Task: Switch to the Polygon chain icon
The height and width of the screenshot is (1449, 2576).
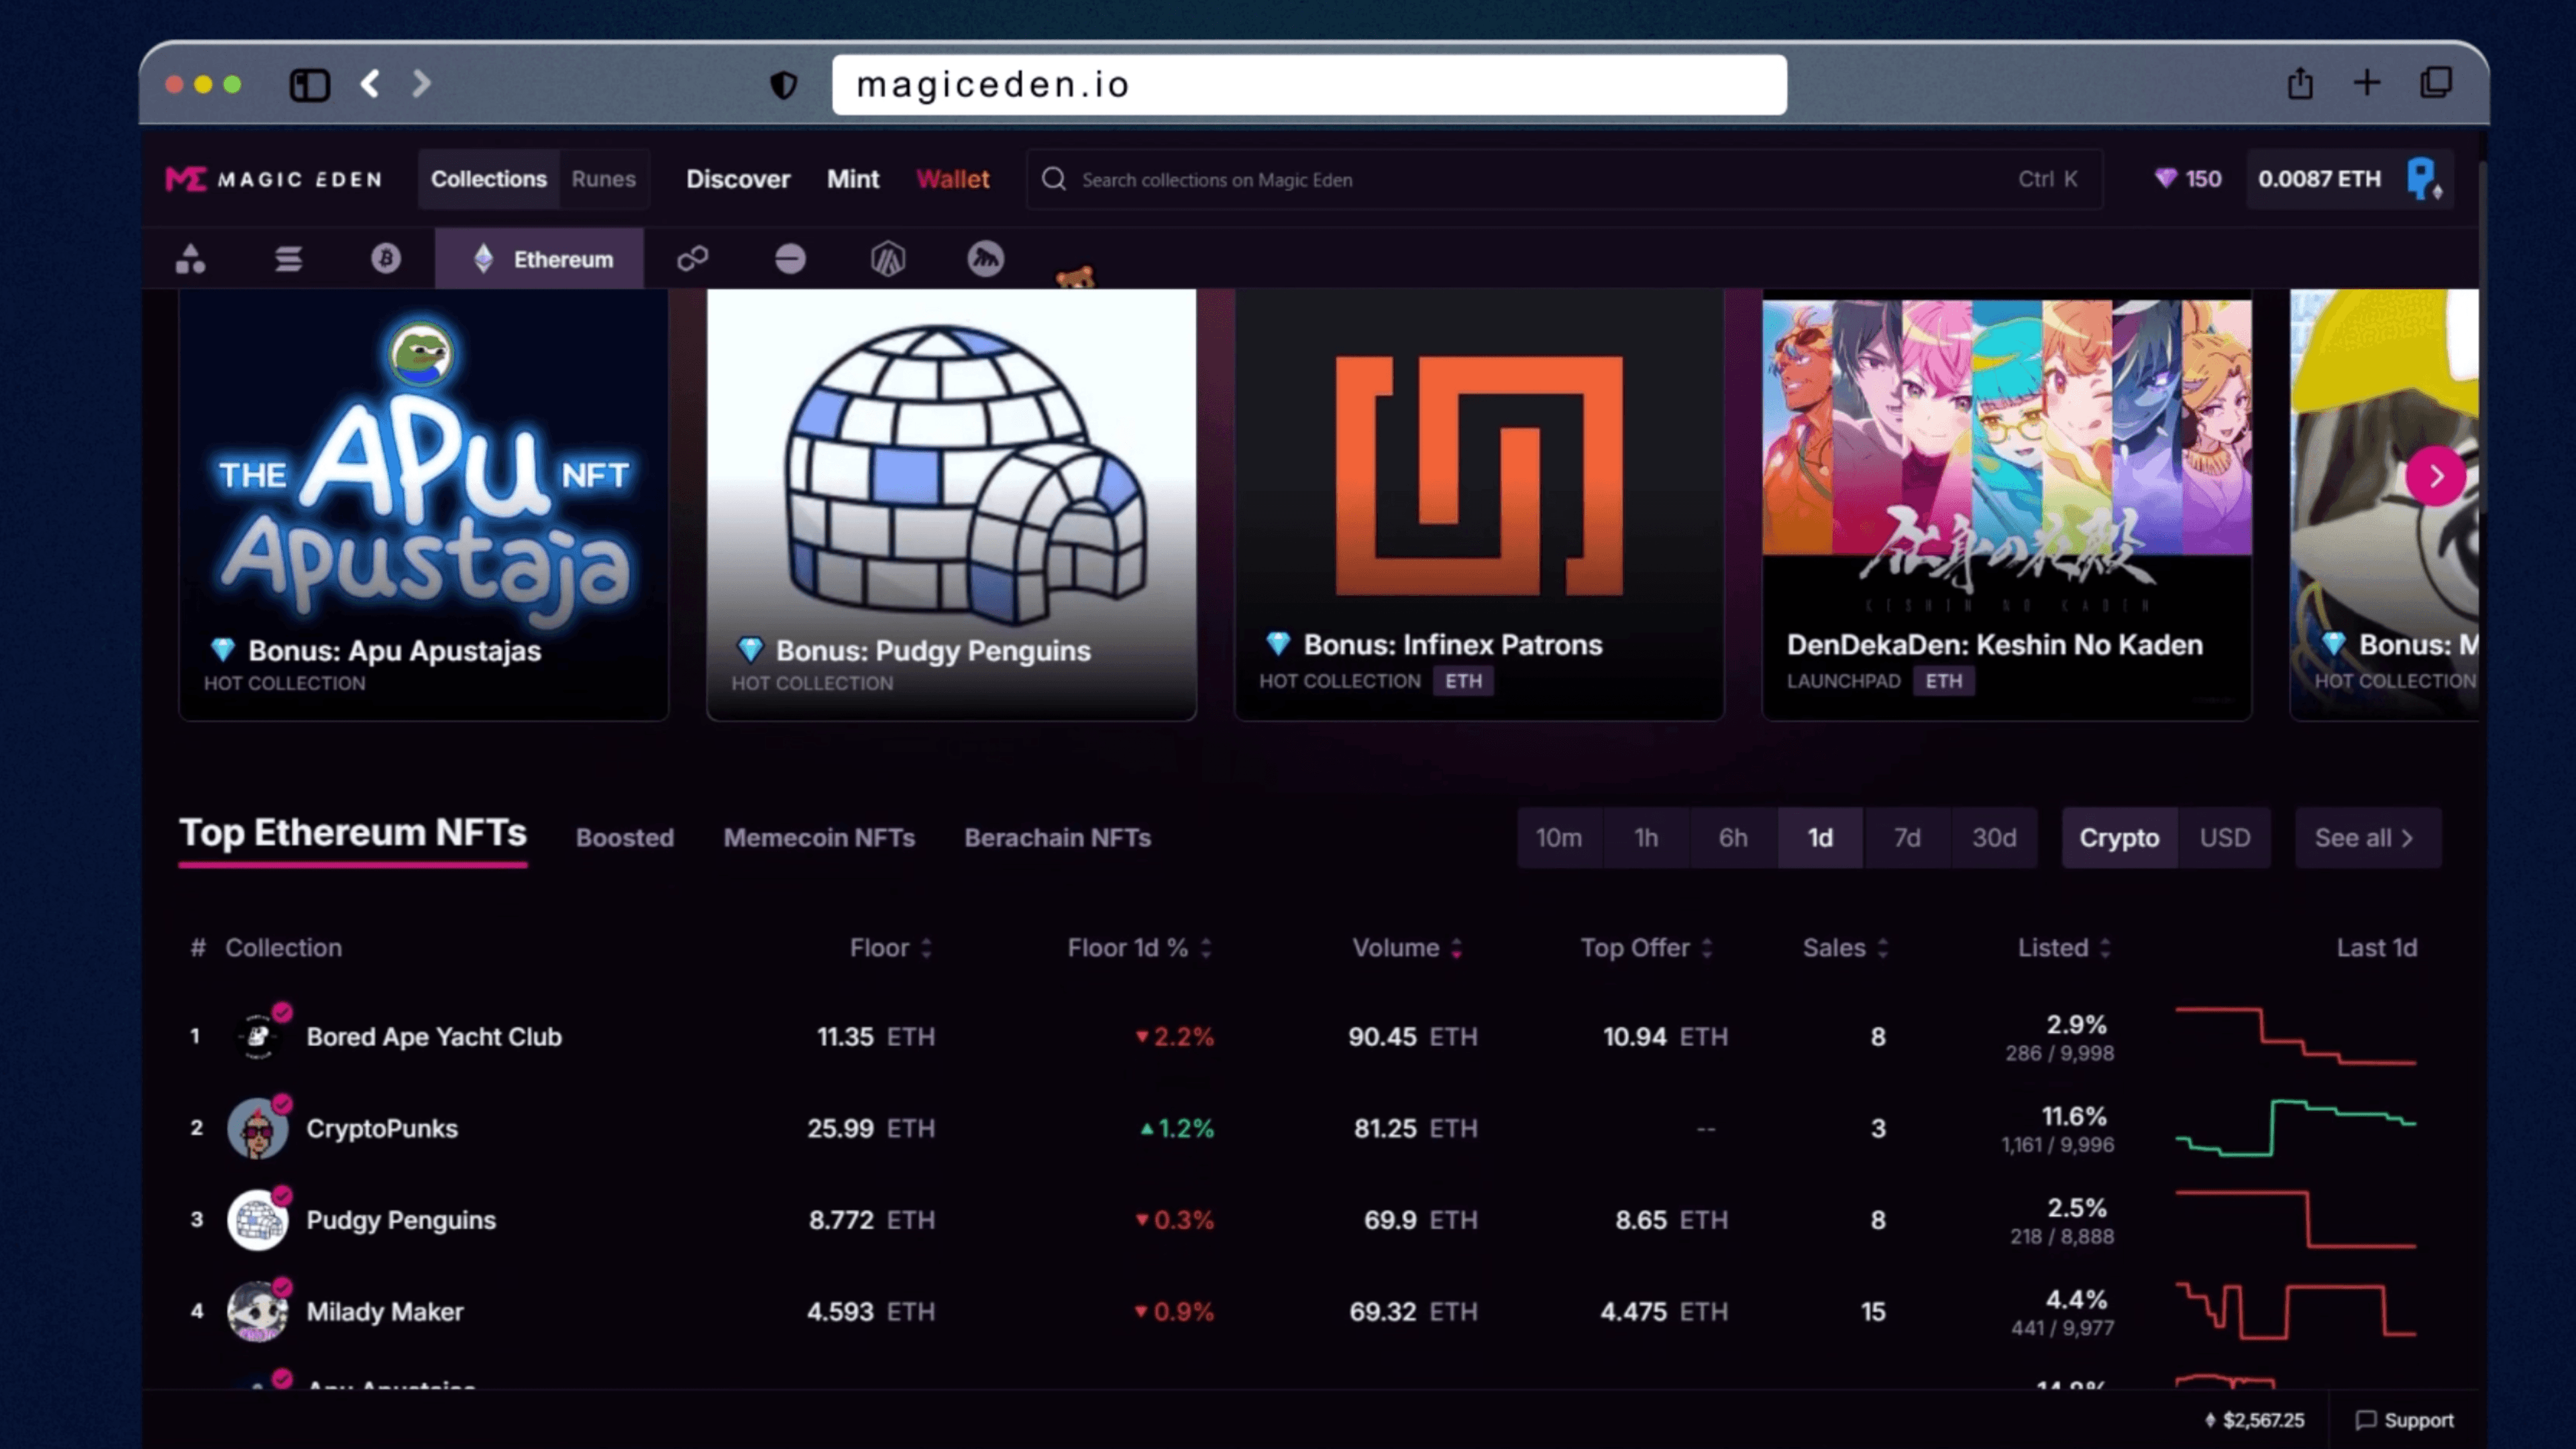Action: 692,259
